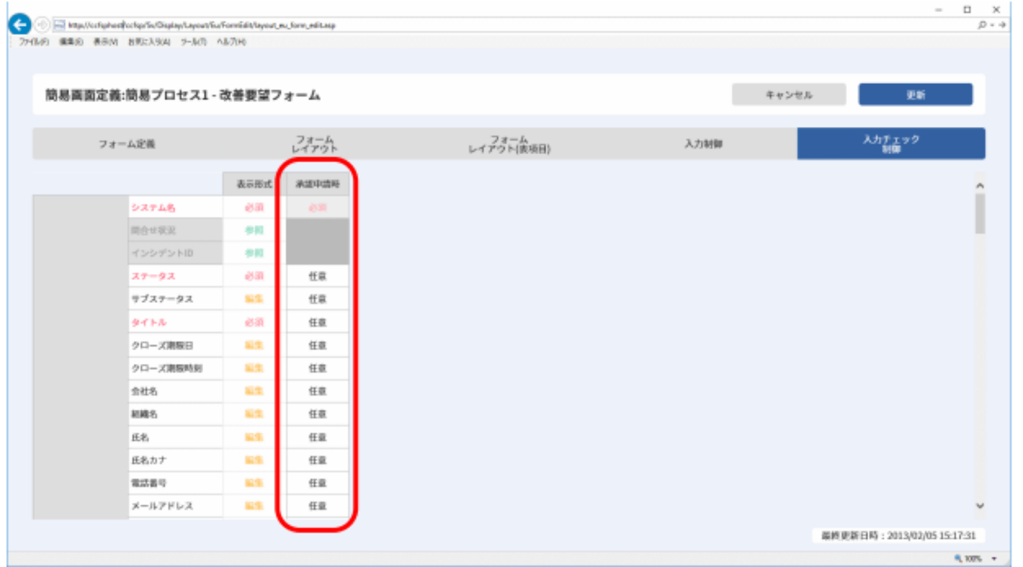Click the blue 更新 button
Screen dimensions: 1023x567
(916, 94)
